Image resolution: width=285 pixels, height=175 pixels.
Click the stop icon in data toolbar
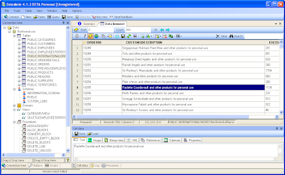point(77,36)
